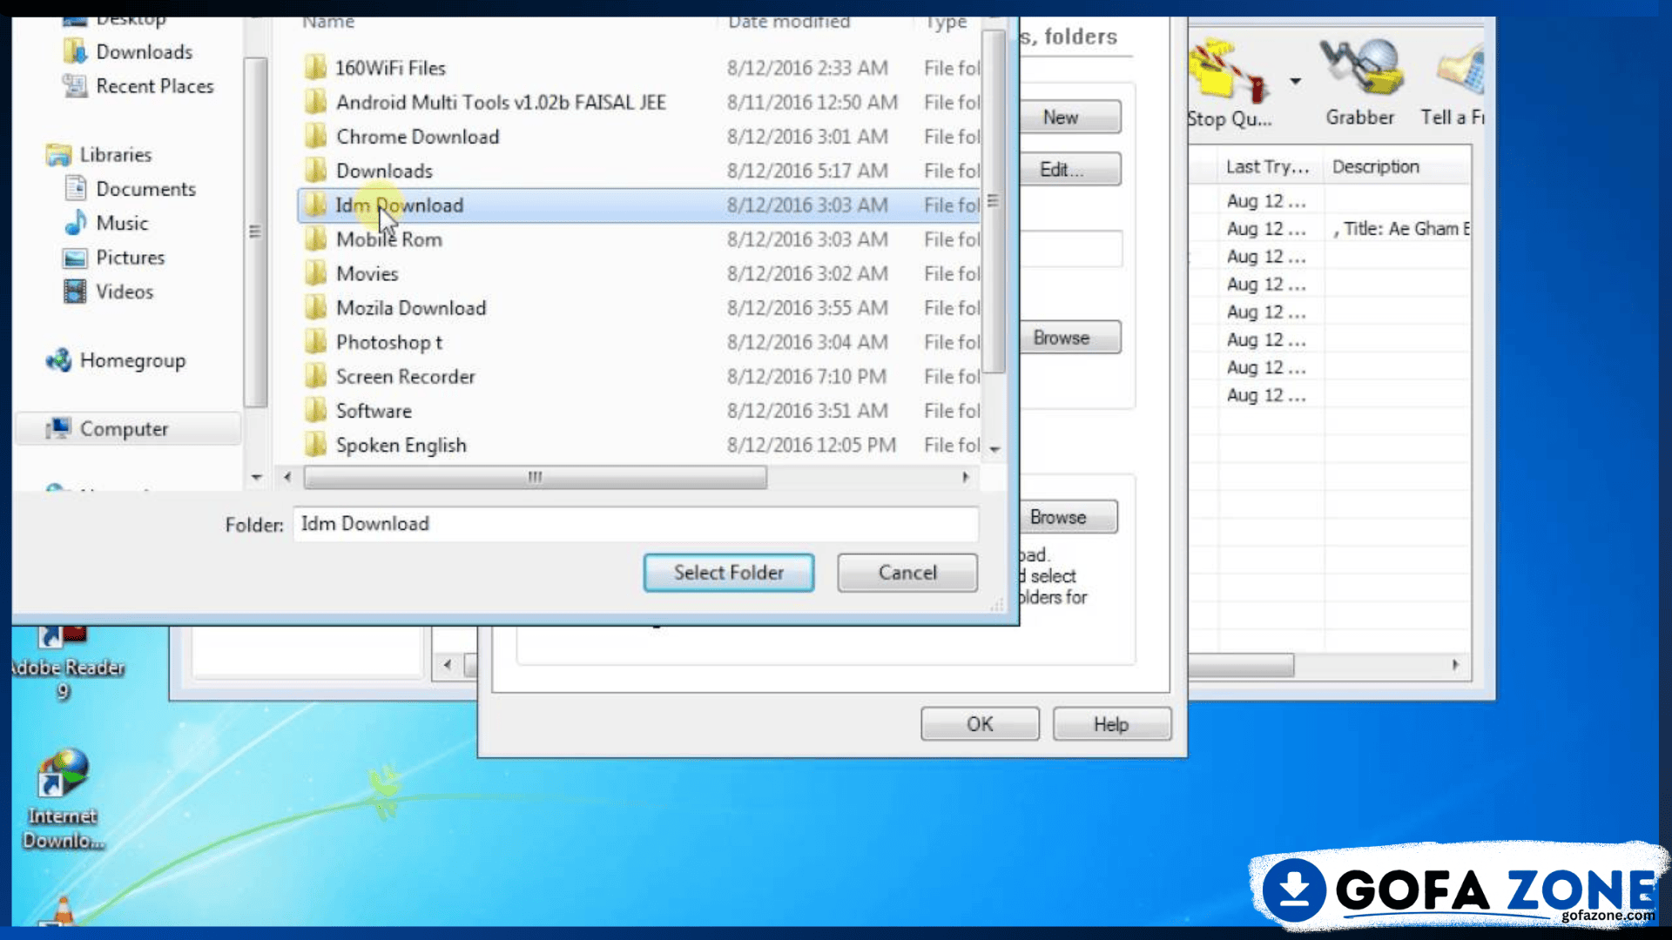Open Help in the options dialog
The height and width of the screenshot is (940, 1672).
[x=1111, y=724]
